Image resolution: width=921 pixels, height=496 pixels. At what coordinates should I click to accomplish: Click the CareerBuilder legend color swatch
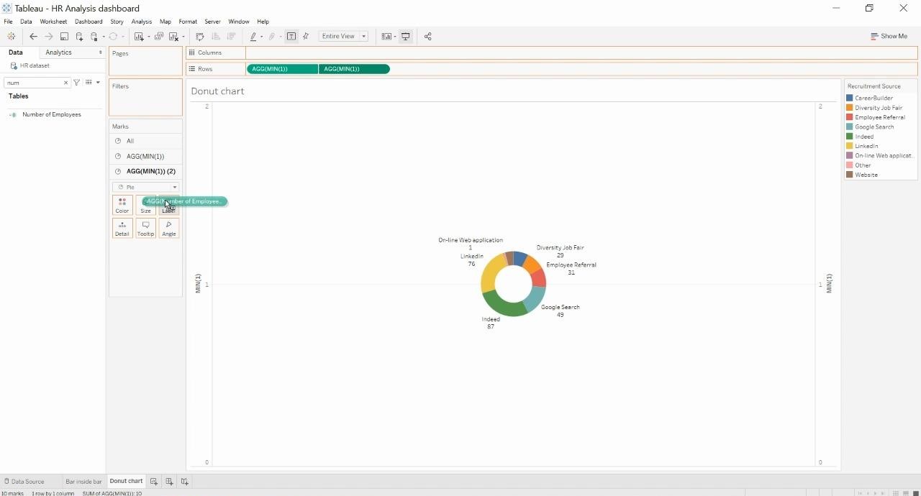(850, 98)
